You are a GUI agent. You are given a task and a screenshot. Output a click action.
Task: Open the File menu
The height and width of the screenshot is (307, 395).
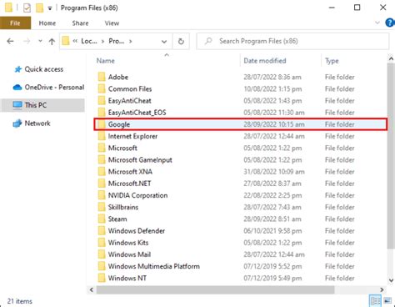click(x=15, y=23)
